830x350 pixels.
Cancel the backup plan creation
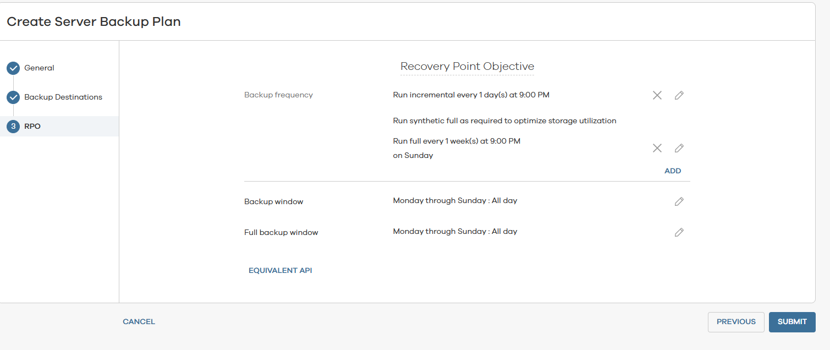pyautogui.click(x=139, y=322)
